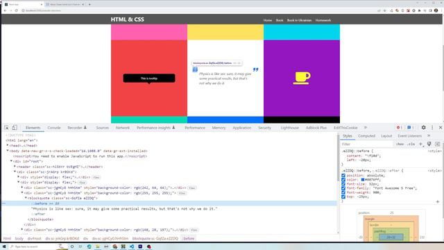Show more DevTools panel tabs chevron
This screenshot has height=250, width=444.
coord(366,128)
